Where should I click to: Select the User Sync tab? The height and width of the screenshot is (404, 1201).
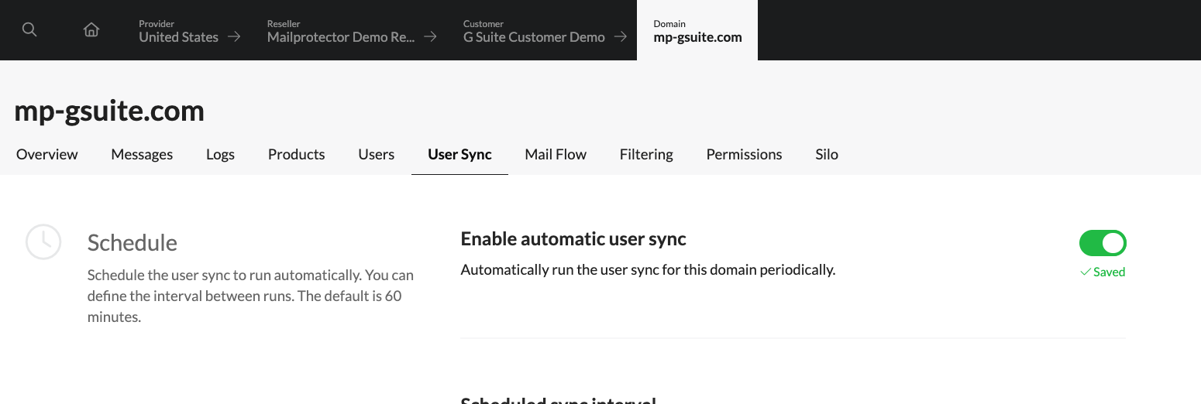coord(459,154)
